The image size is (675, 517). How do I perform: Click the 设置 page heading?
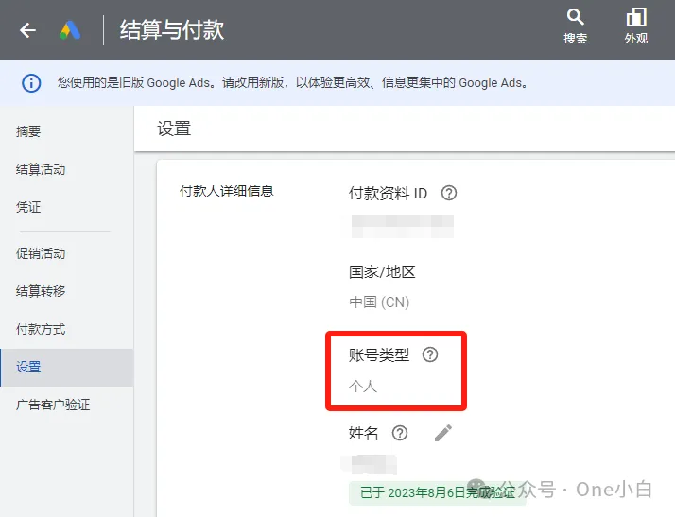click(174, 129)
